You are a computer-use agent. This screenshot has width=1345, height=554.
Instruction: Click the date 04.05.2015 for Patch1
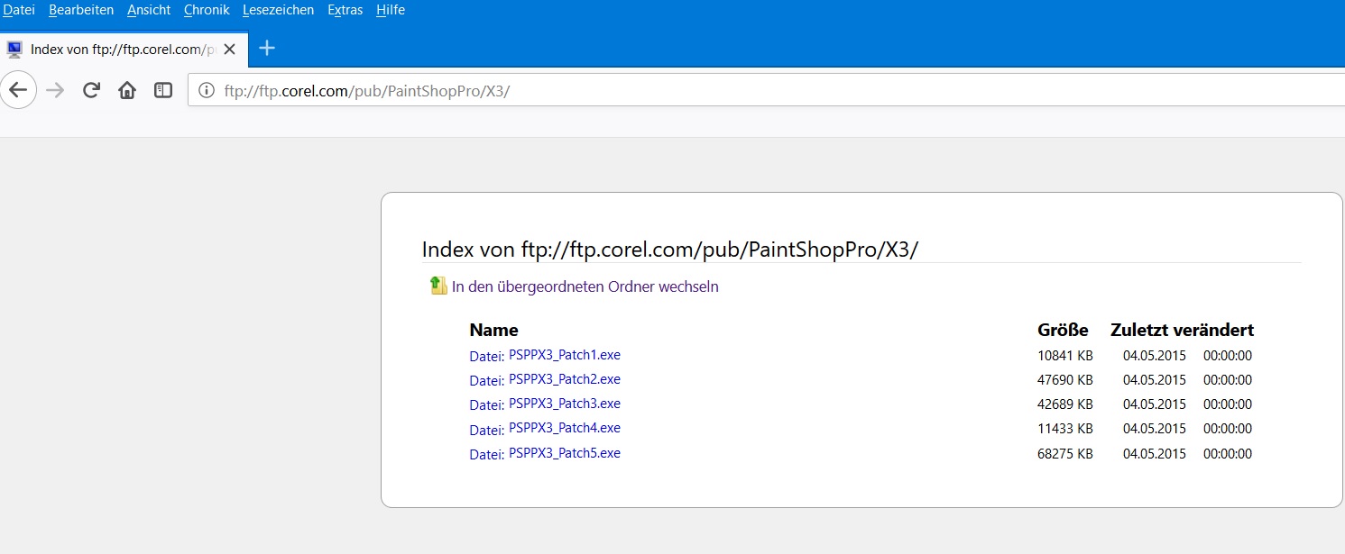(x=1155, y=356)
